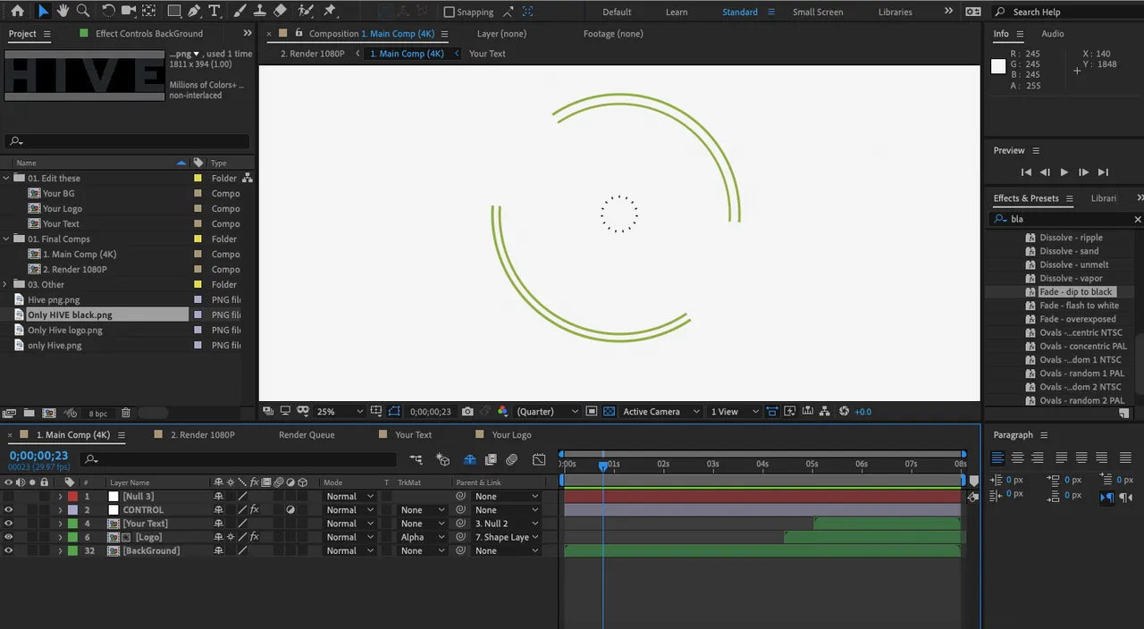
Task: Toggle visibility of Your Text layer
Action: coord(9,524)
